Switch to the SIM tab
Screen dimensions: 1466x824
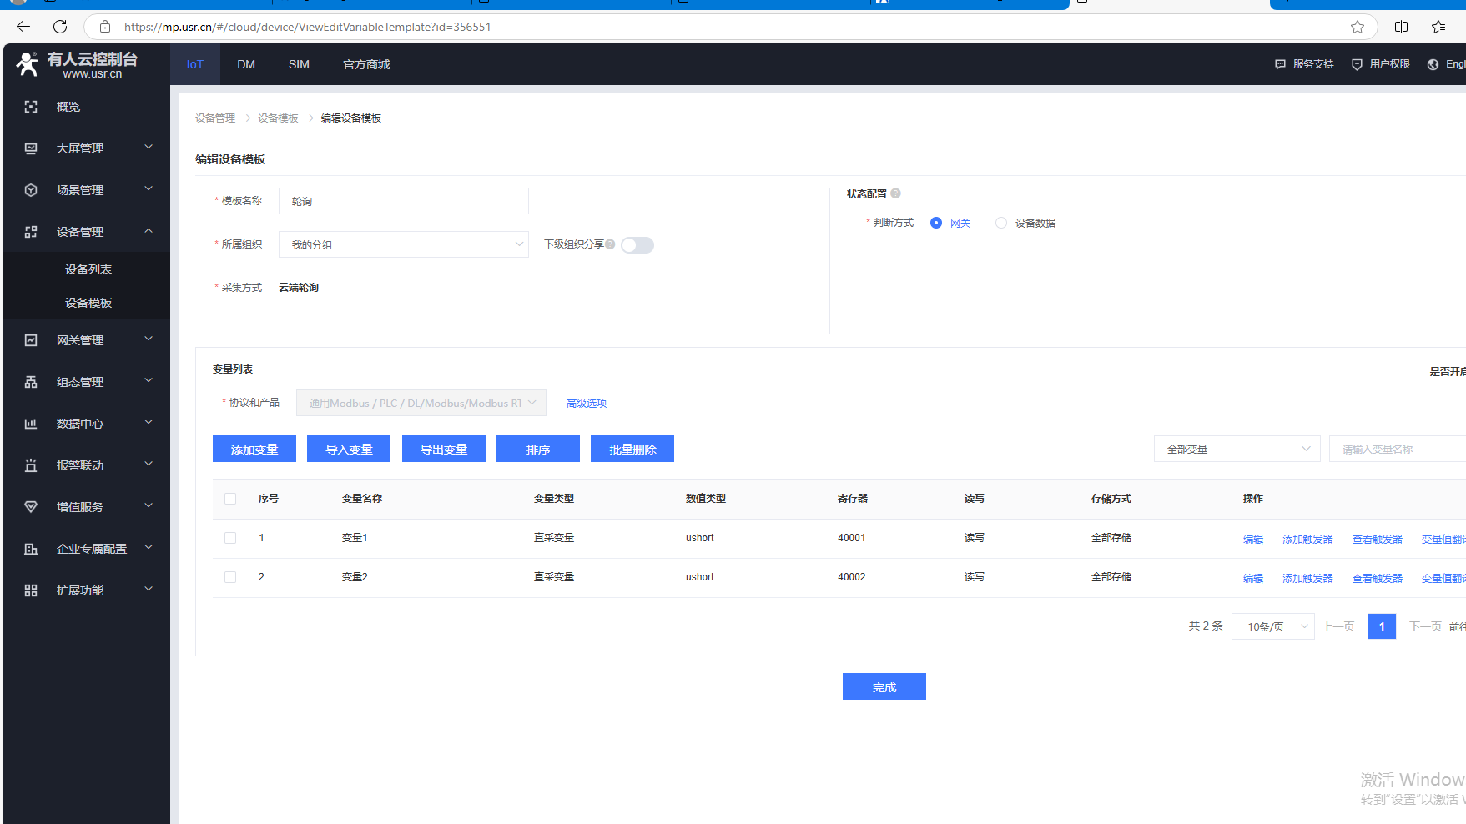[299, 64]
